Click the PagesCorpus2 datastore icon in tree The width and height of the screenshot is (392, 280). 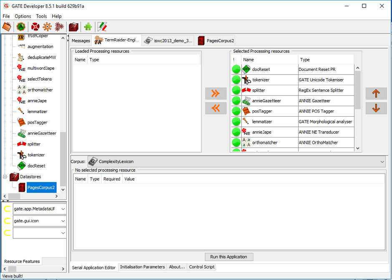(22, 187)
